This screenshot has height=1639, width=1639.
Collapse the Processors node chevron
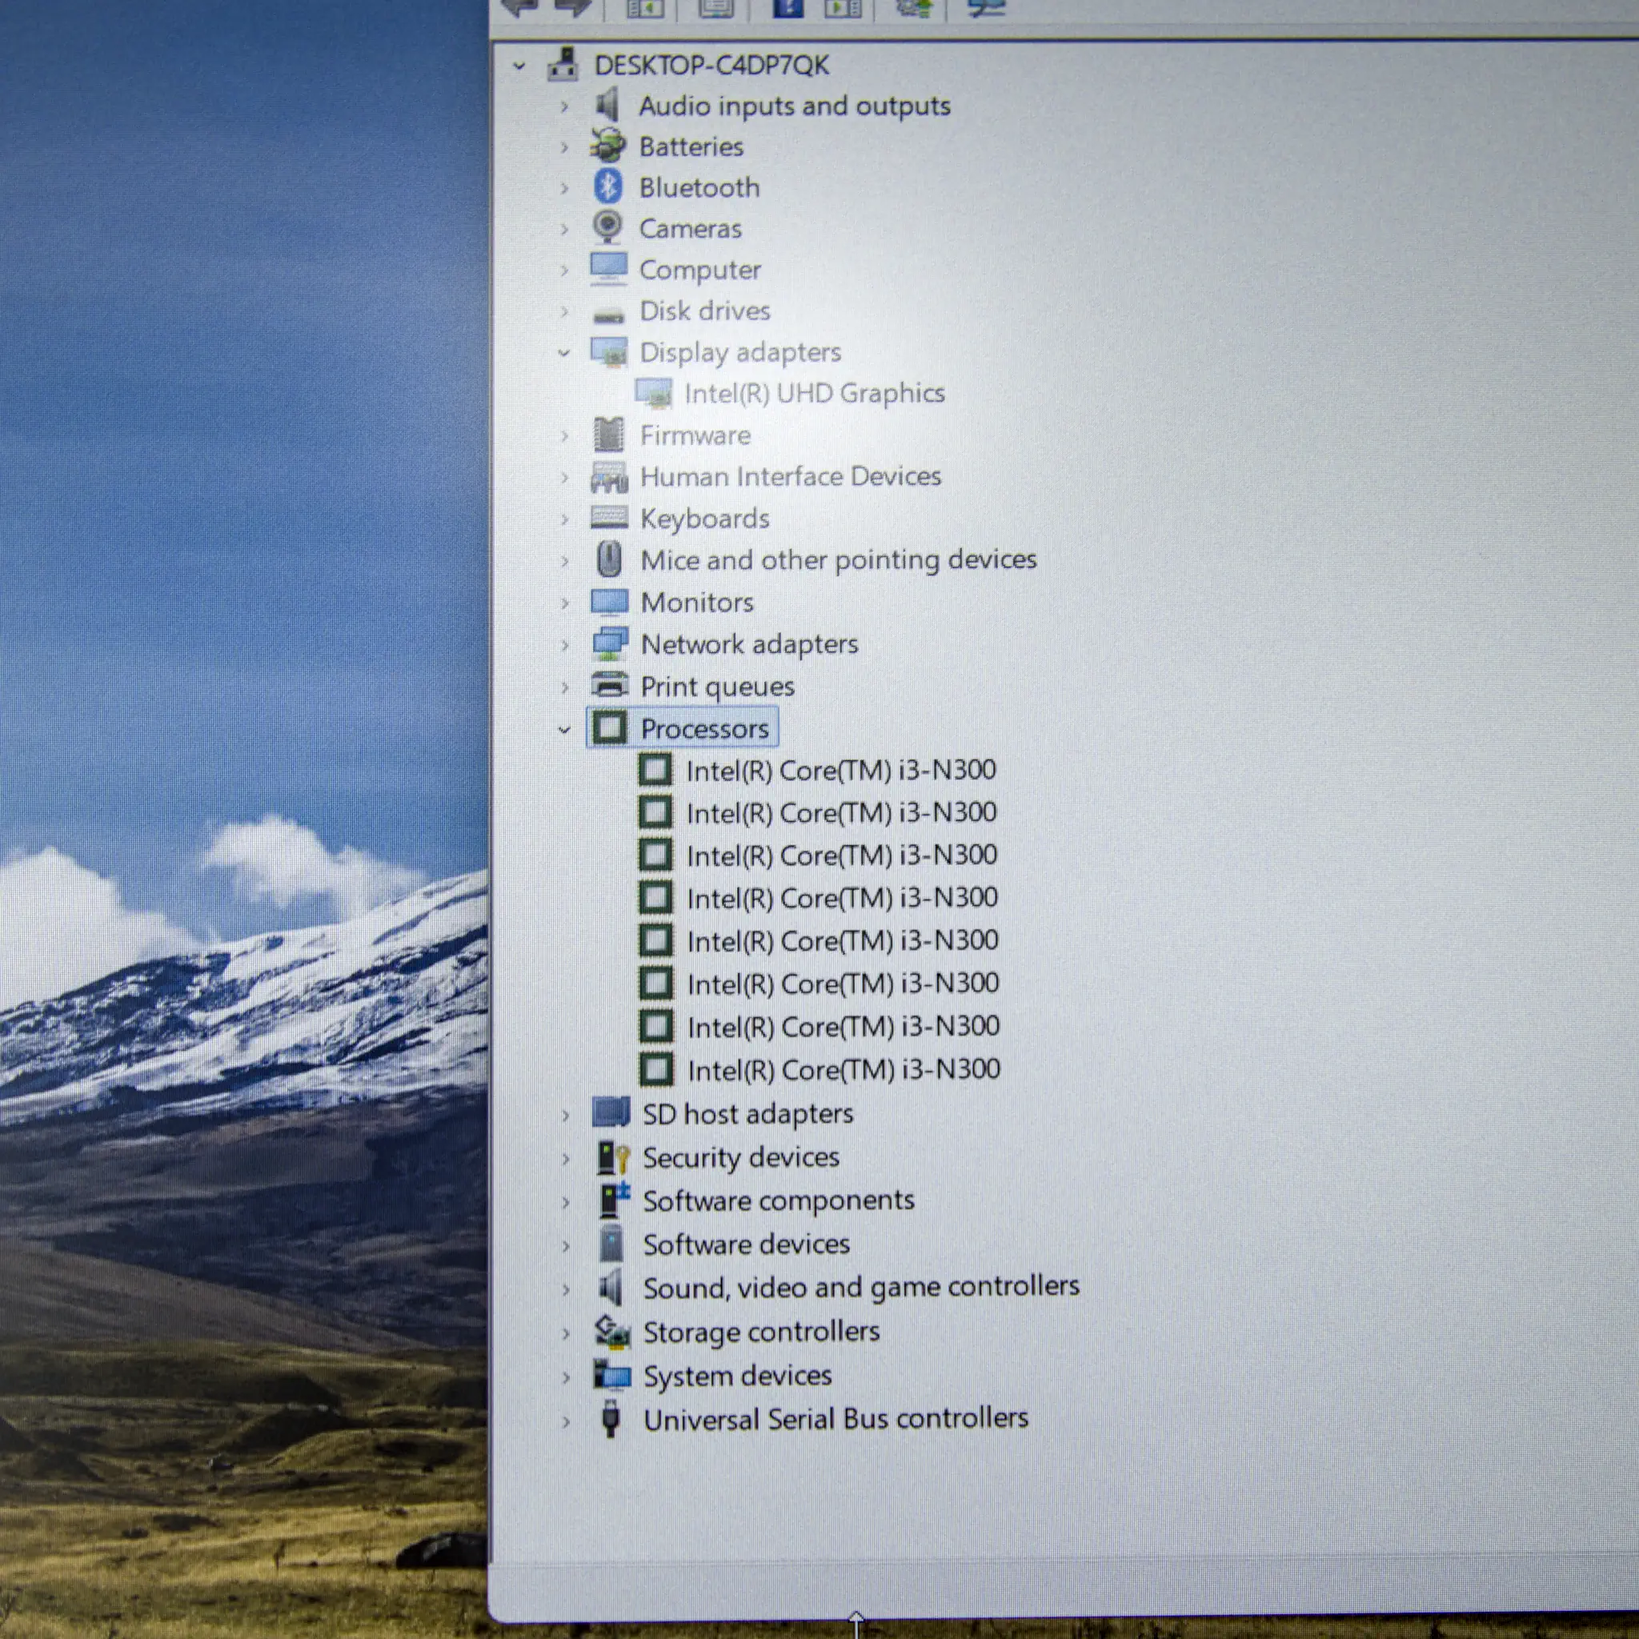(564, 729)
